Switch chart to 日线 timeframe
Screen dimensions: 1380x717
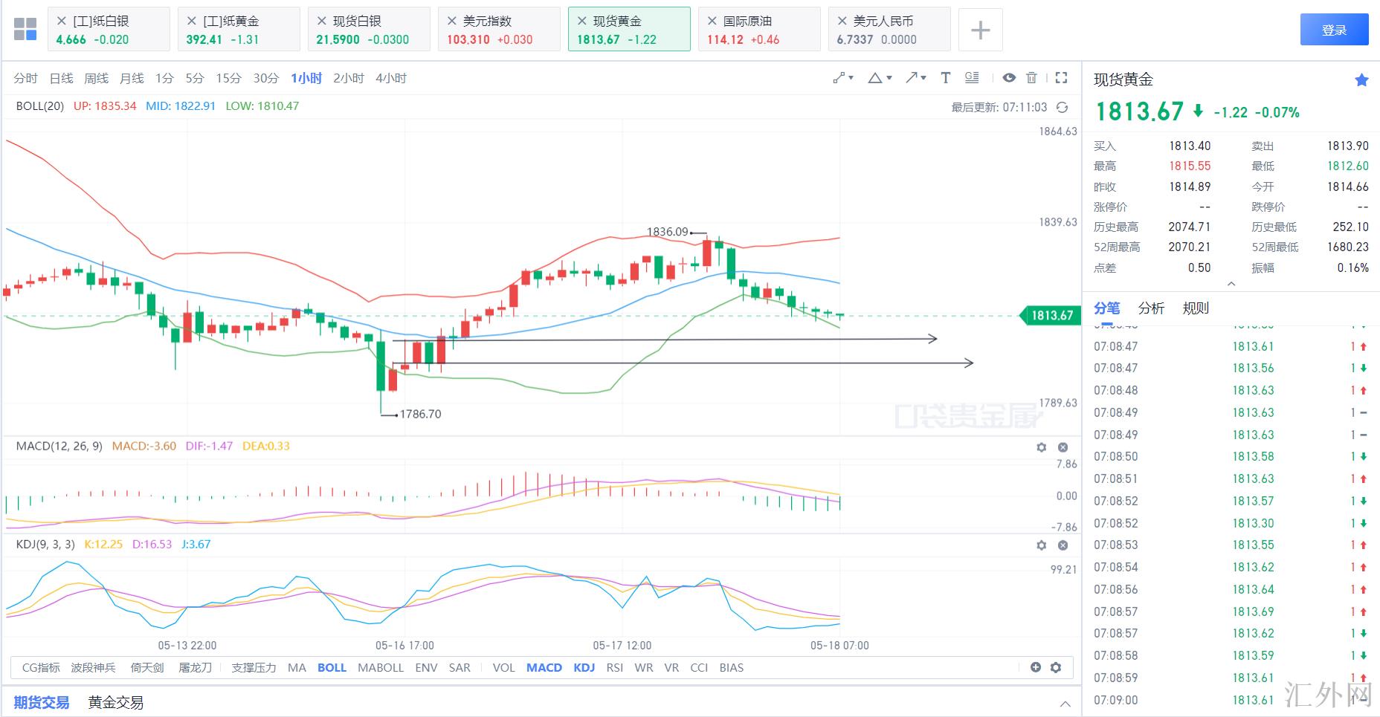[61, 78]
